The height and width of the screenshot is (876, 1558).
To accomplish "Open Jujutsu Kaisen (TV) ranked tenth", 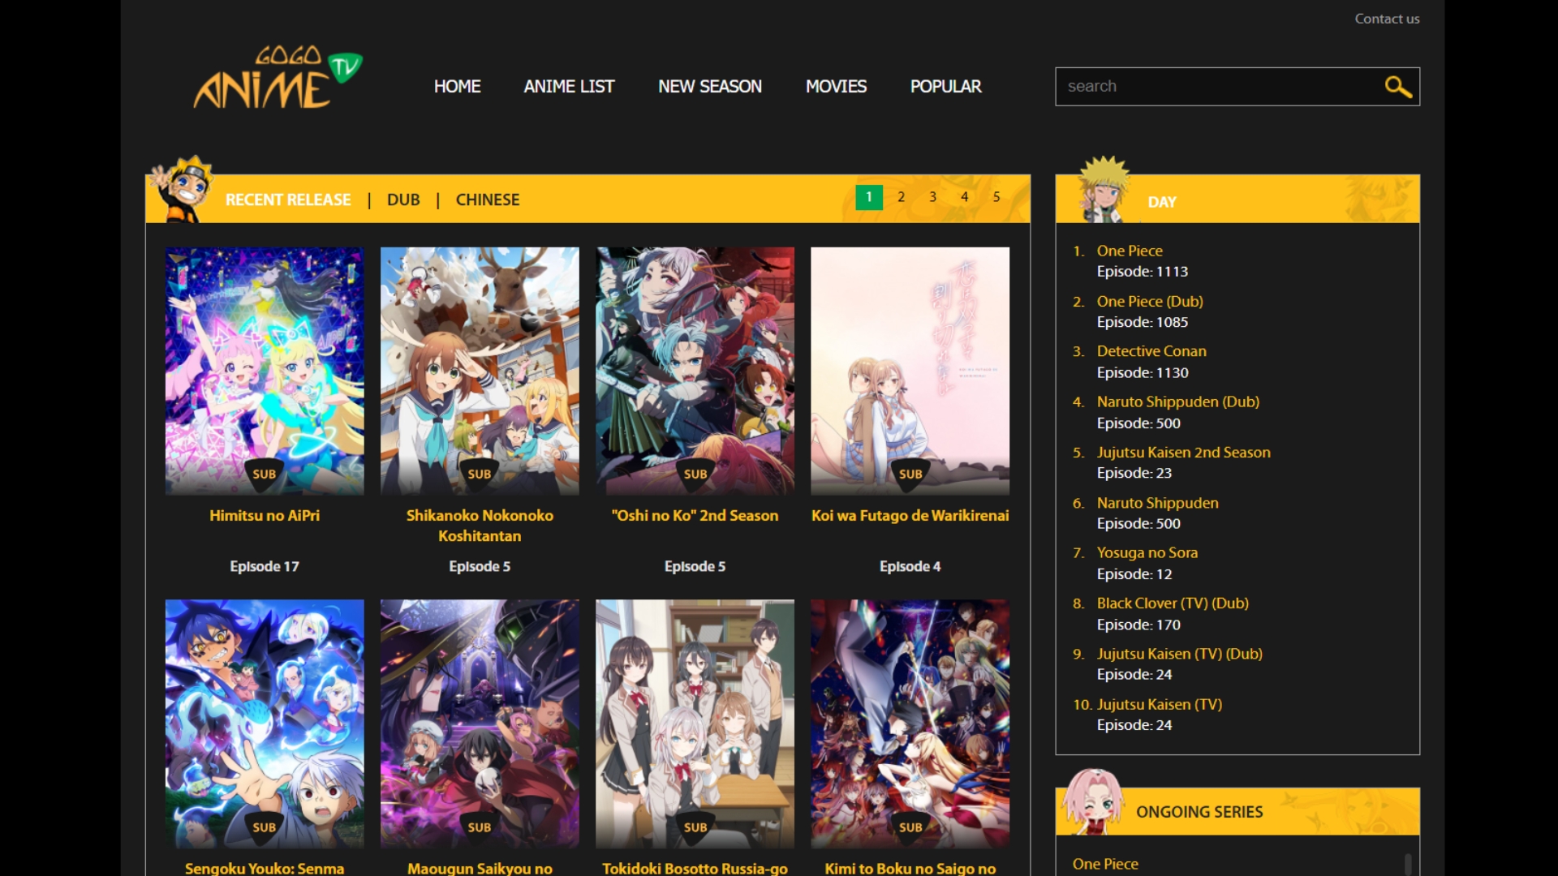I will (x=1159, y=704).
